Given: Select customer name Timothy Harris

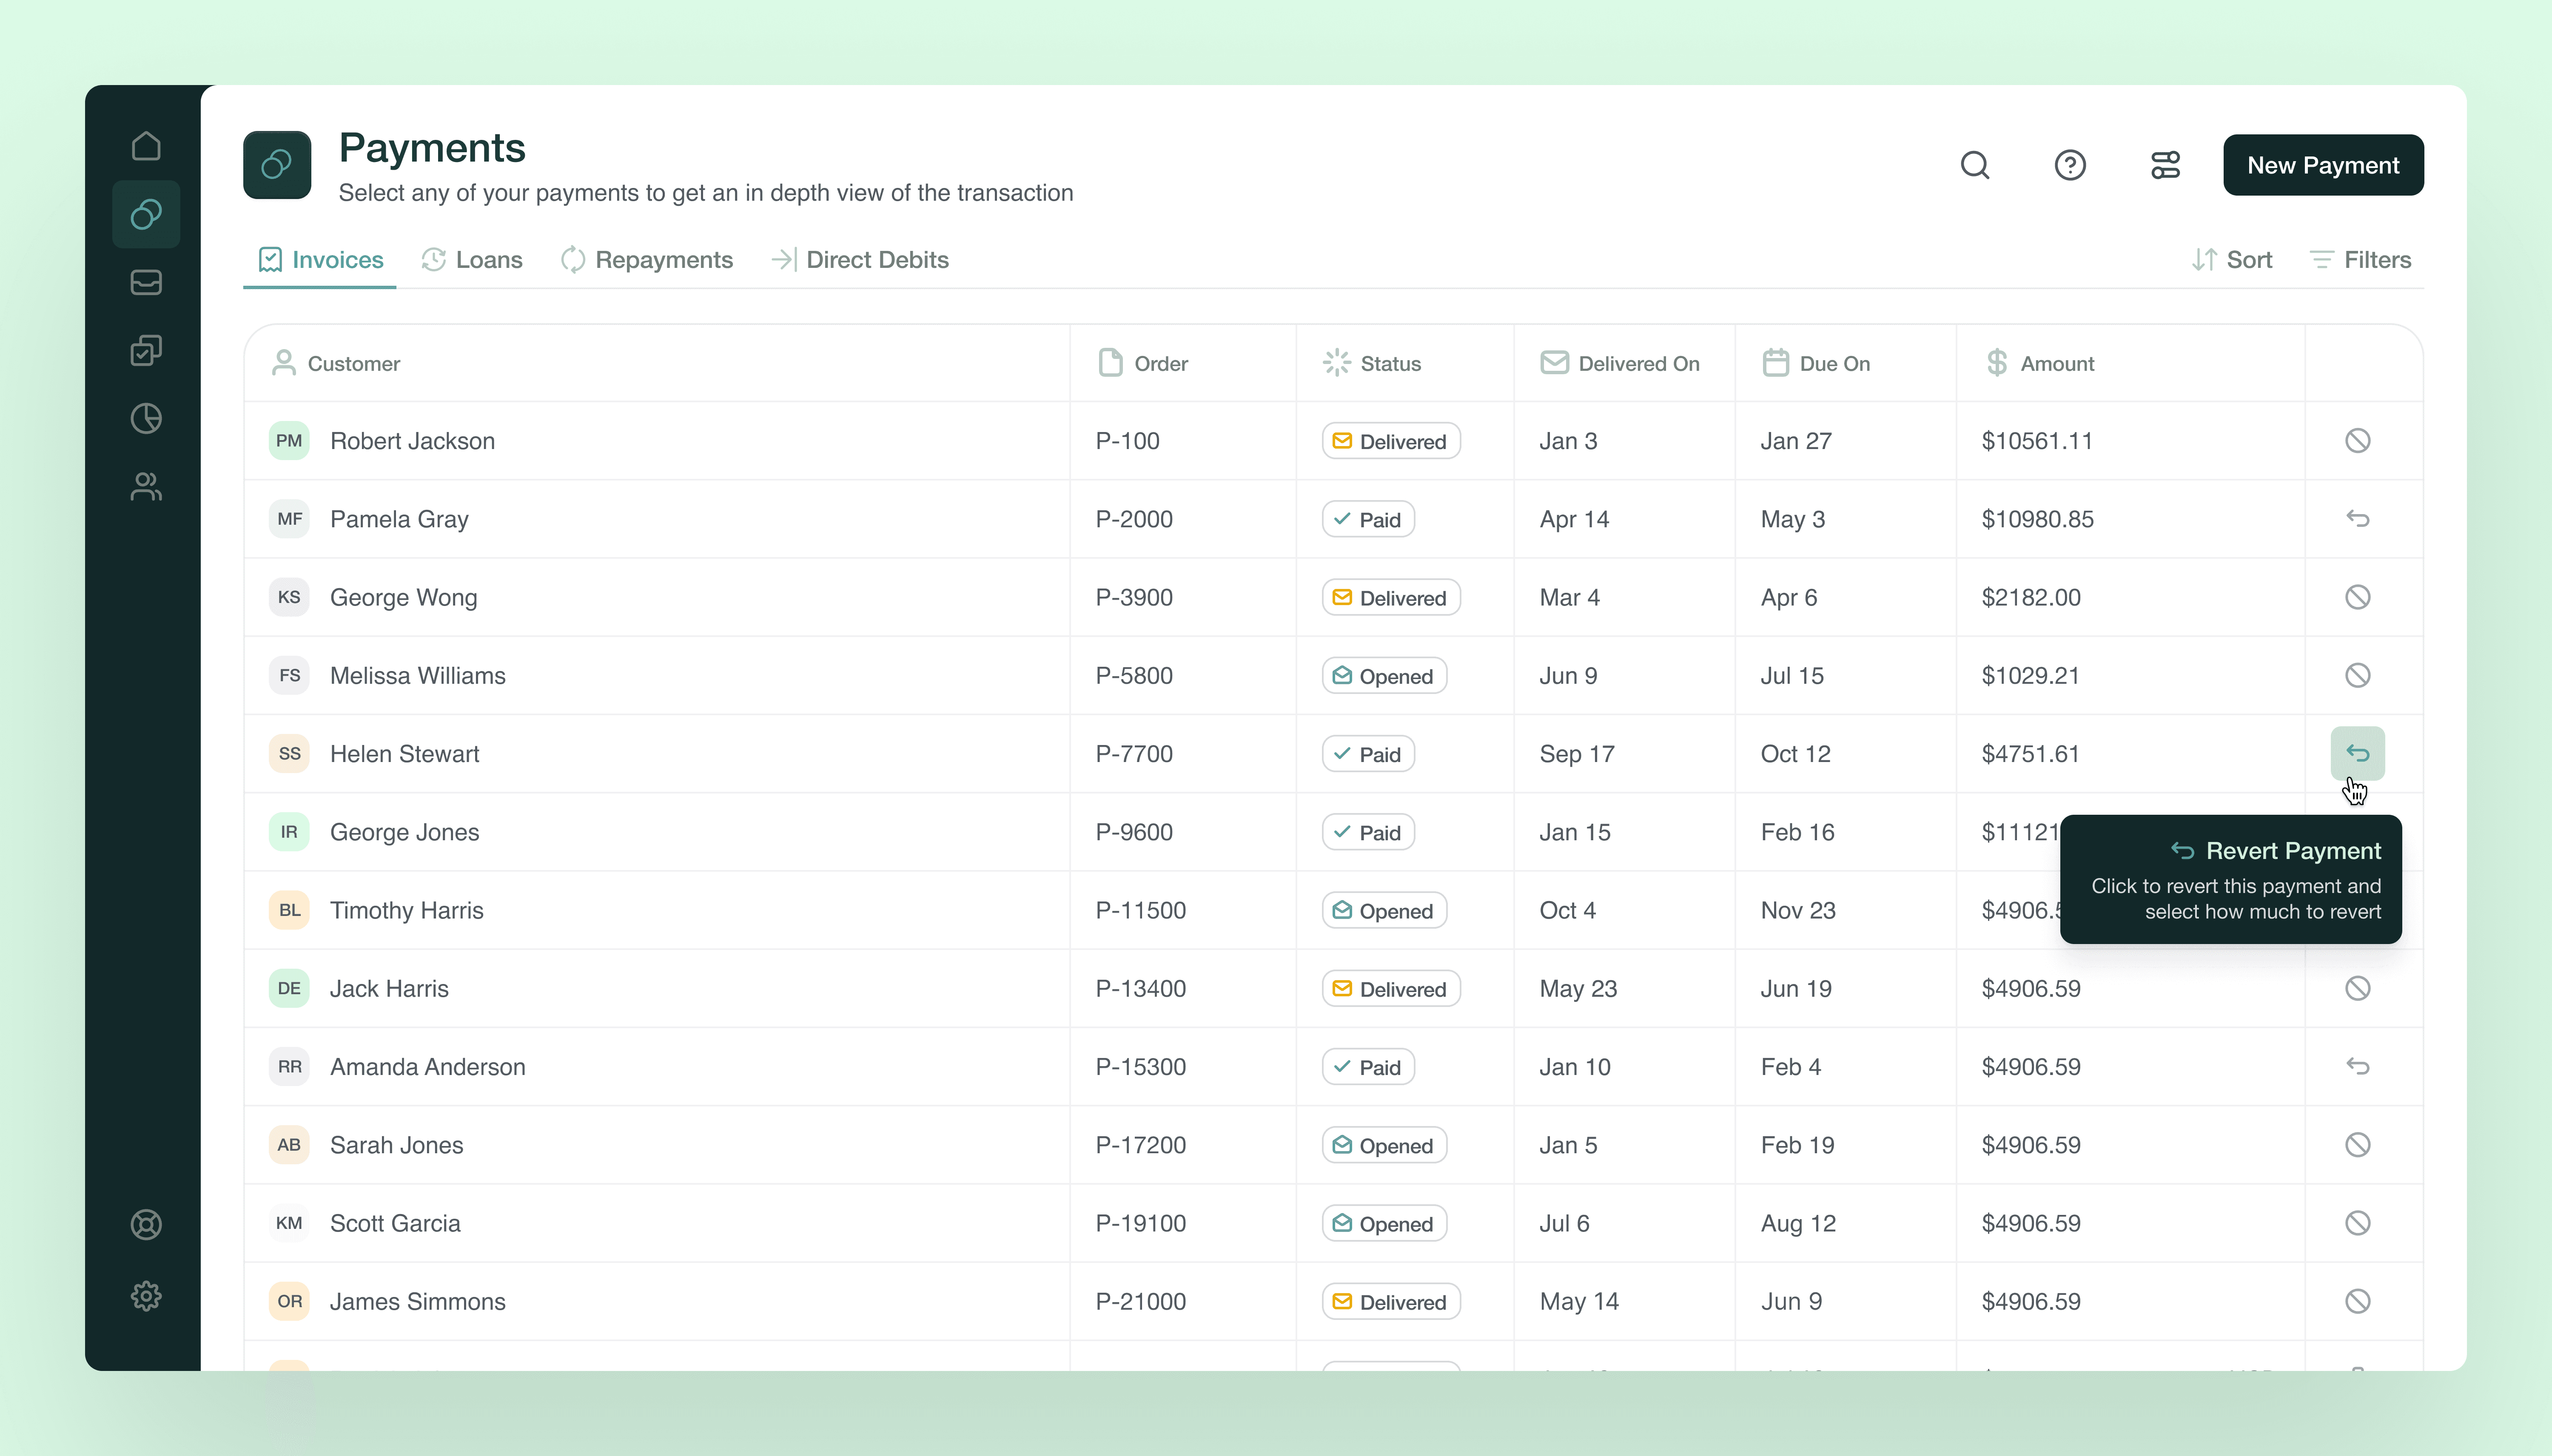Looking at the screenshot, I should (x=407, y=910).
